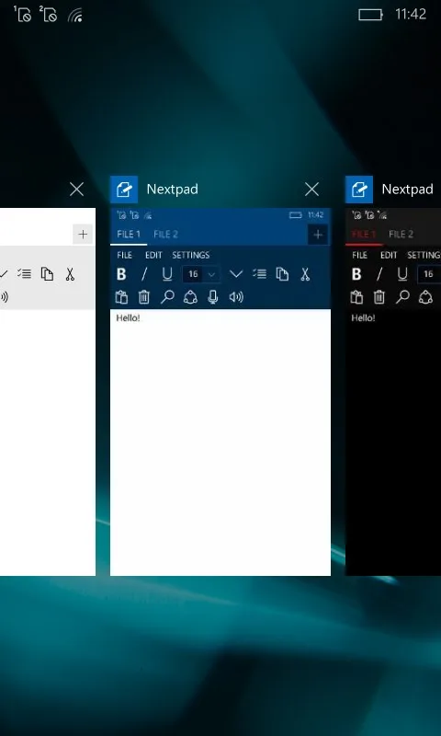The image size is (441, 736).
Task: Click the checklist icon in the blue Nextpad card
Action: coord(259,274)
